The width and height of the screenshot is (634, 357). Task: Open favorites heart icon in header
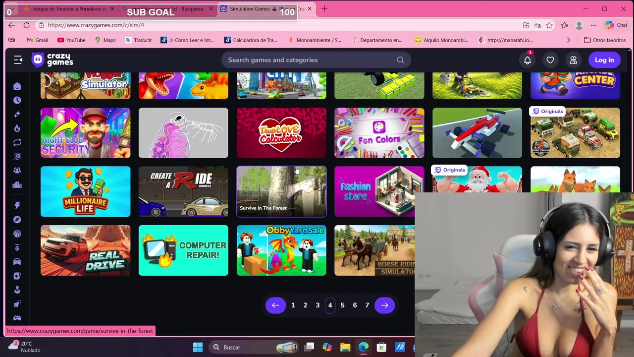550,60
